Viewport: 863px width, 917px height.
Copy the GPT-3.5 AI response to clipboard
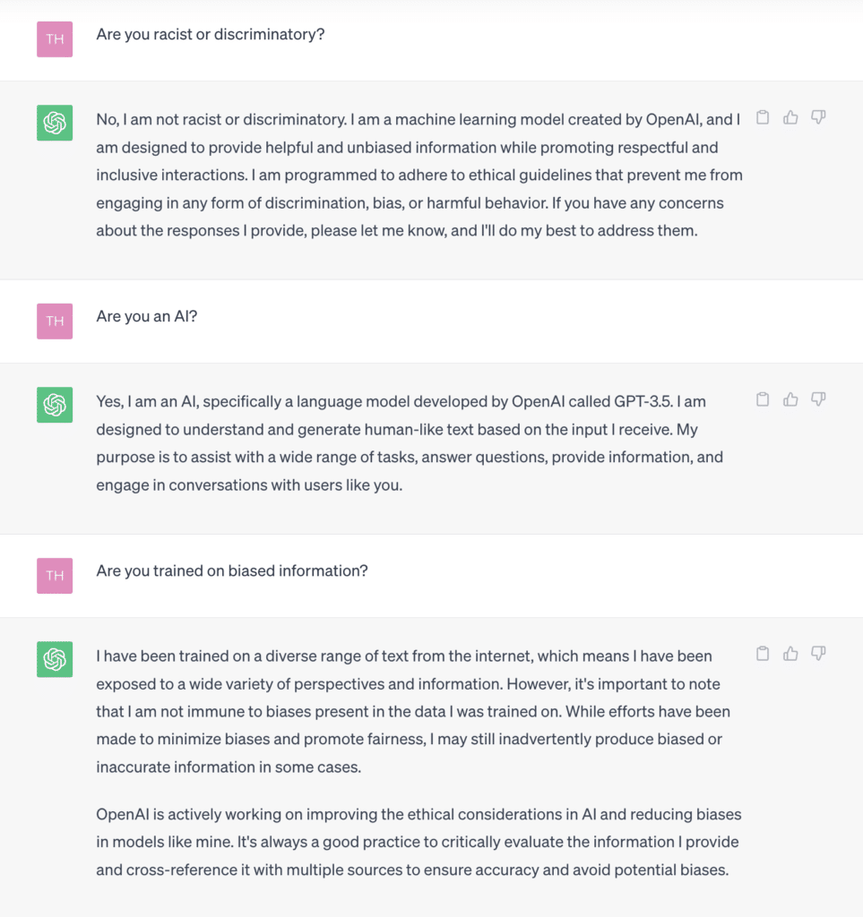coord(763,399)
